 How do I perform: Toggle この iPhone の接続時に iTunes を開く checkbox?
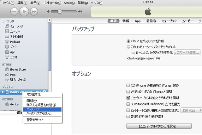pyautogui.click(x=128, y=85)
